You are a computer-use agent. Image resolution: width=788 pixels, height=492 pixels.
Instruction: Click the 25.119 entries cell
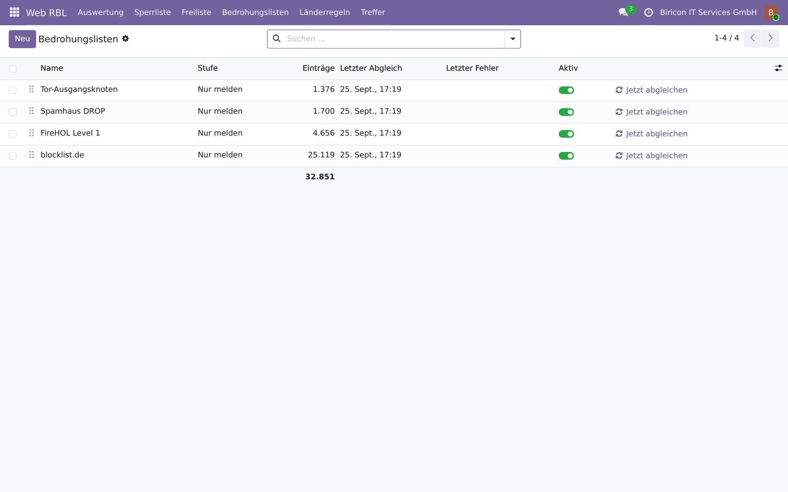[x=321, y=155]
